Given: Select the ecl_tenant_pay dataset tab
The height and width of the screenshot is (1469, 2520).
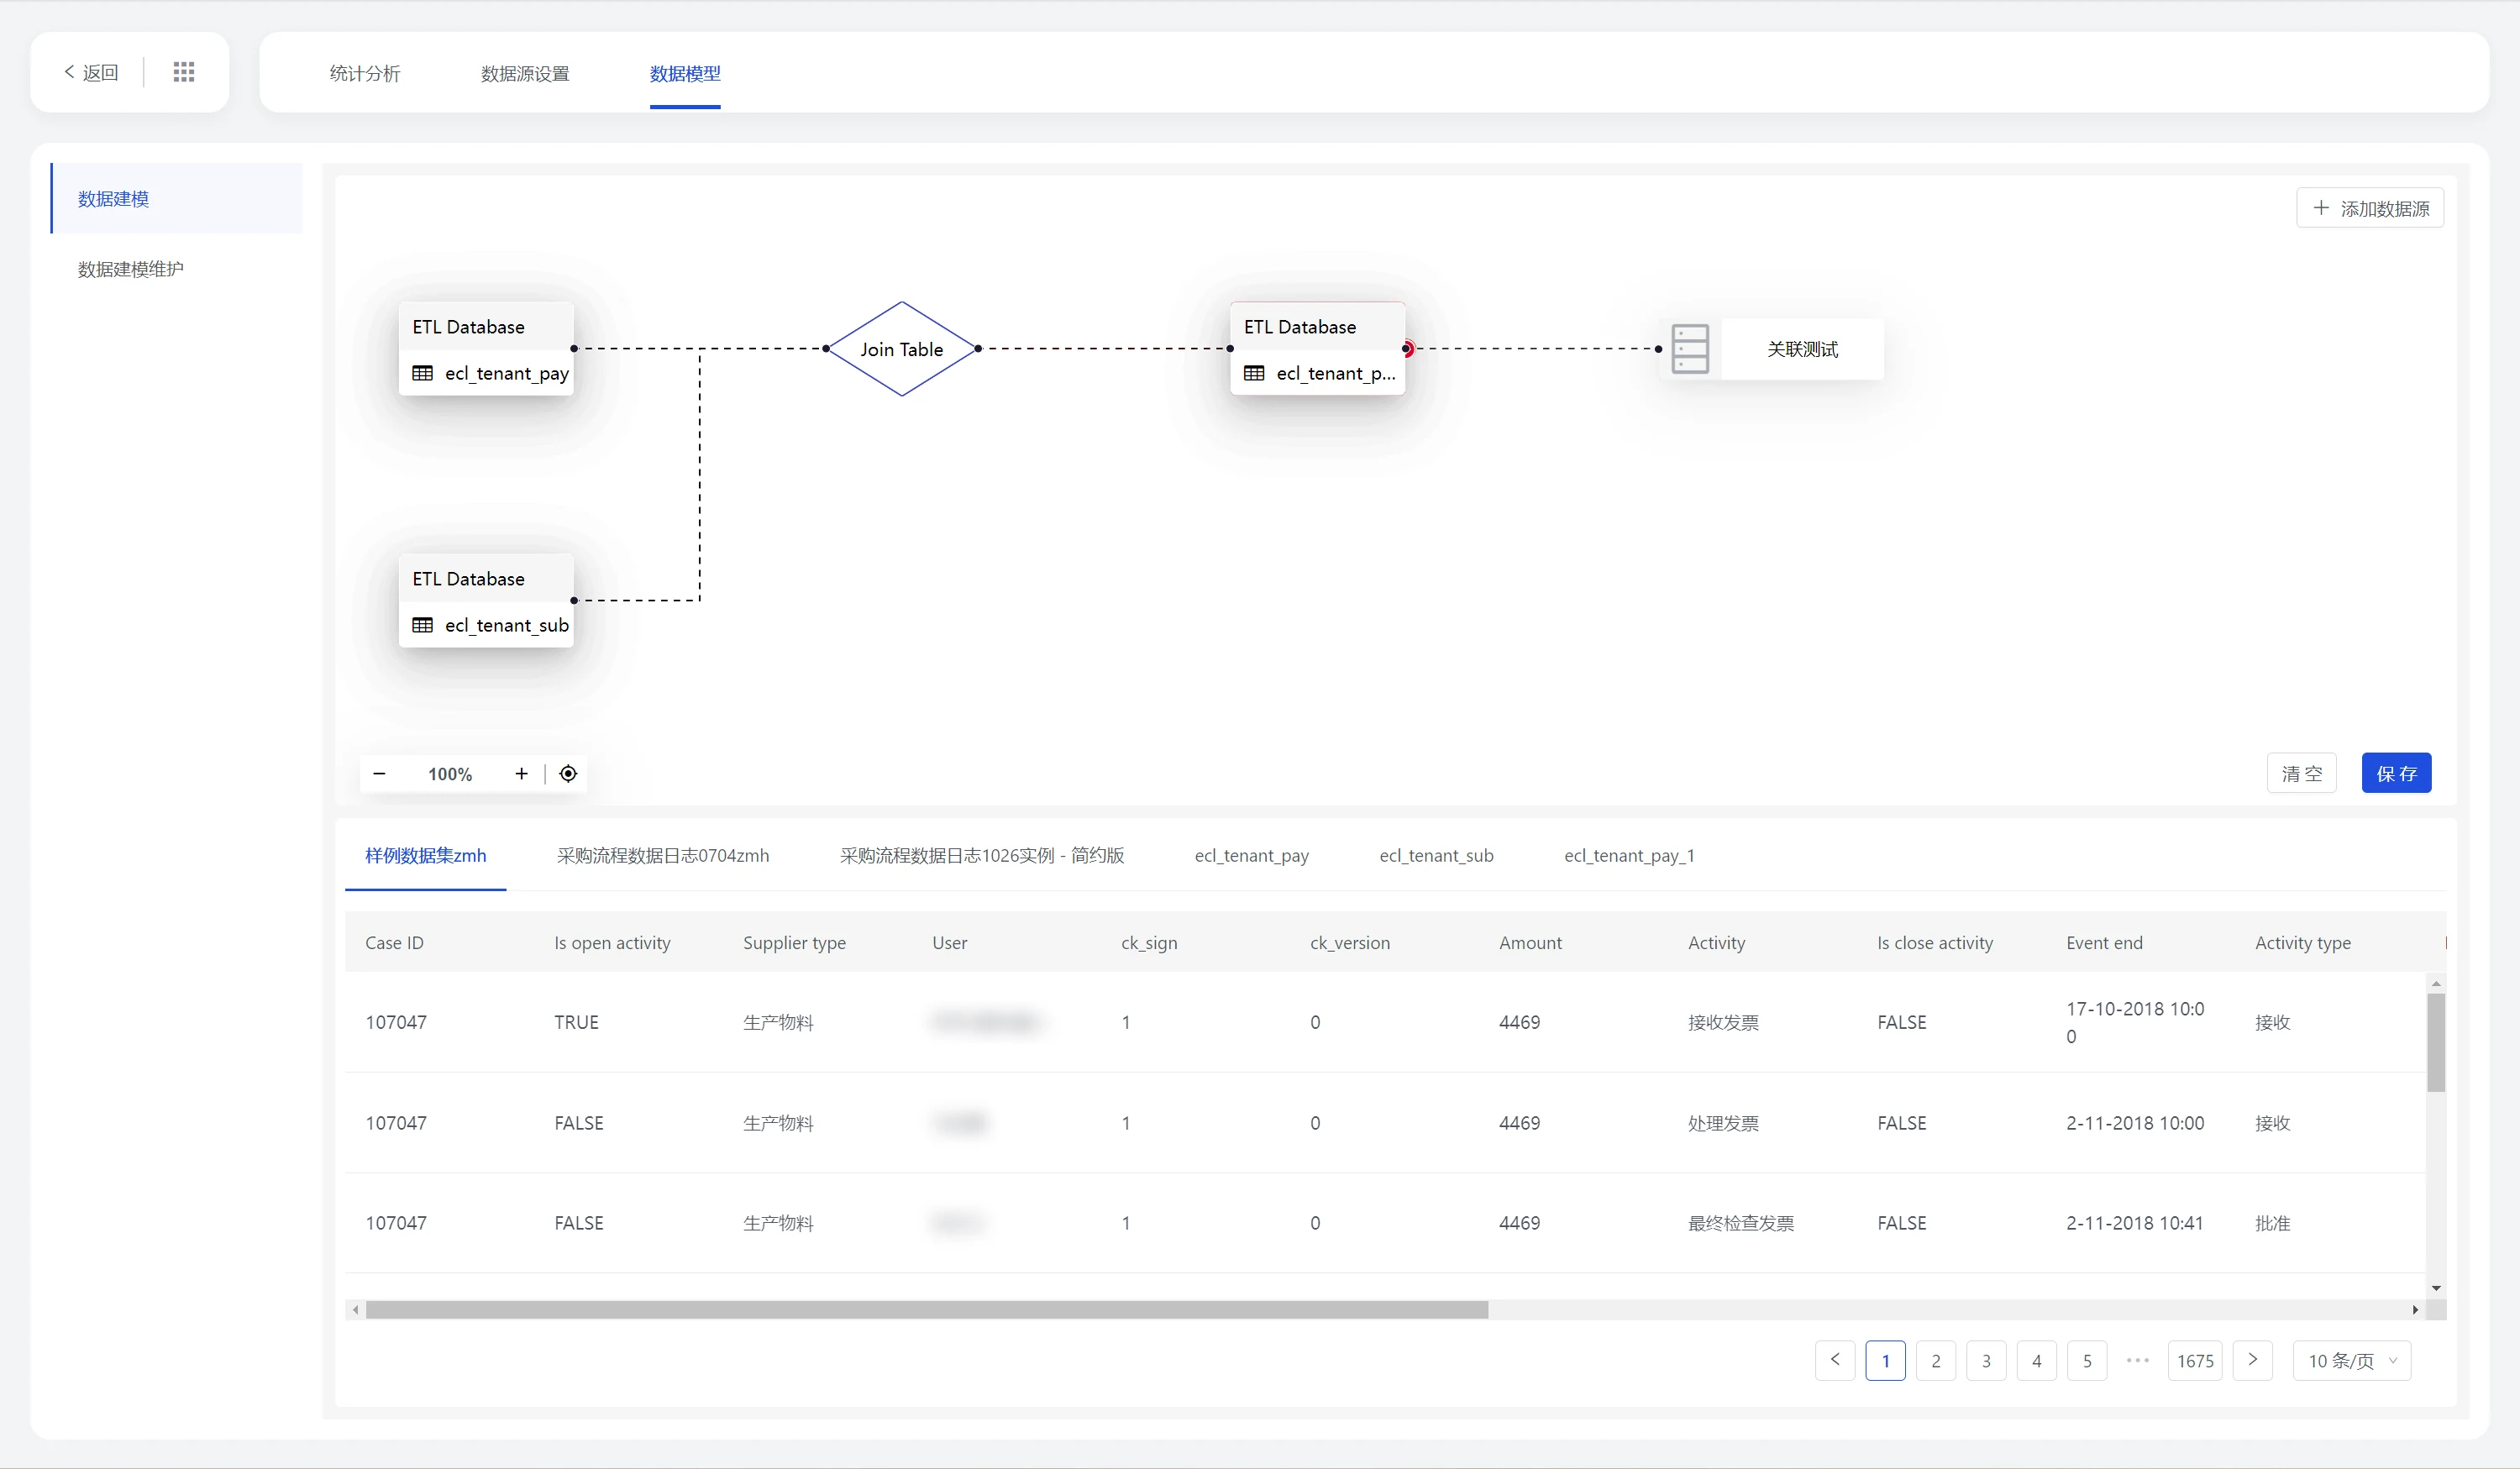Looking at the screenshot, I should click(1252, 855).
